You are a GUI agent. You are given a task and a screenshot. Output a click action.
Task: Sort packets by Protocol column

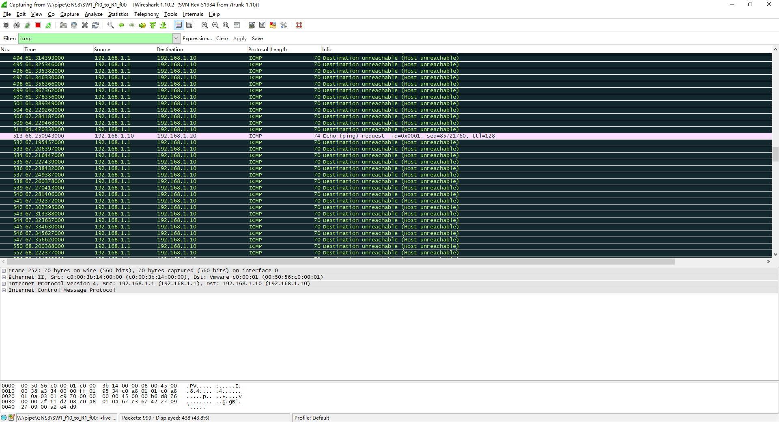point(258,50)
